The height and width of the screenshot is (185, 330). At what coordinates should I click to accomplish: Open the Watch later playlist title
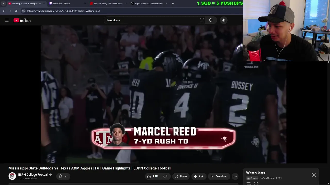point(256,173)
